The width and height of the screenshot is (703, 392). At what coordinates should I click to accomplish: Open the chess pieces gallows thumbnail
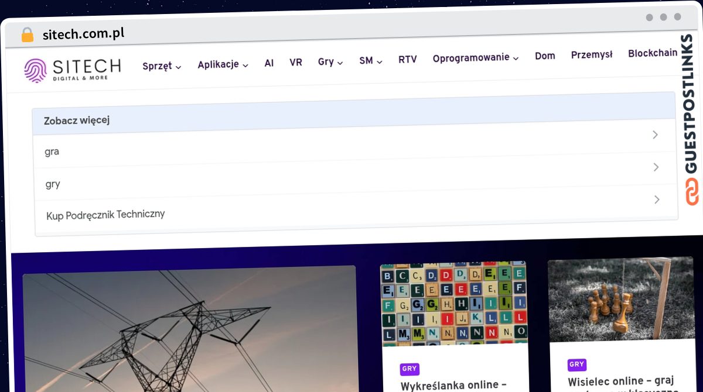point(621,300)
